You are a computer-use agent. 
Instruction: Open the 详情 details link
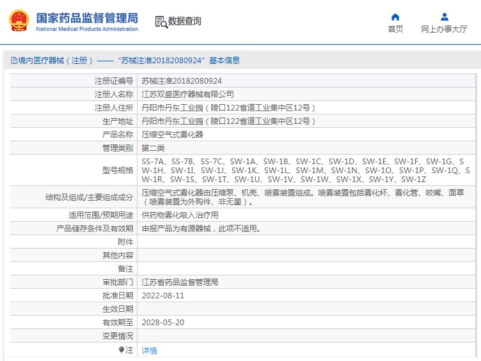[150, 350]
